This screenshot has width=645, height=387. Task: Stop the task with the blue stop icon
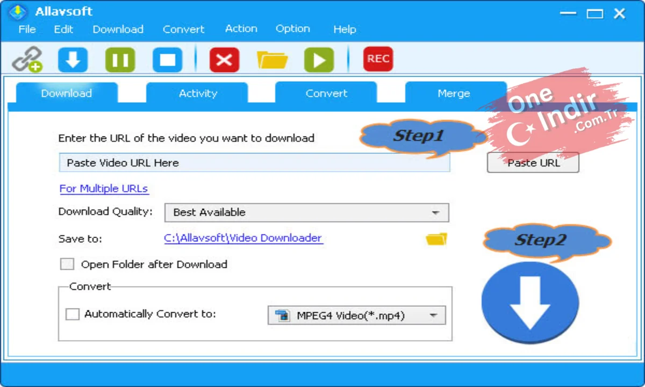pos(167,59)
